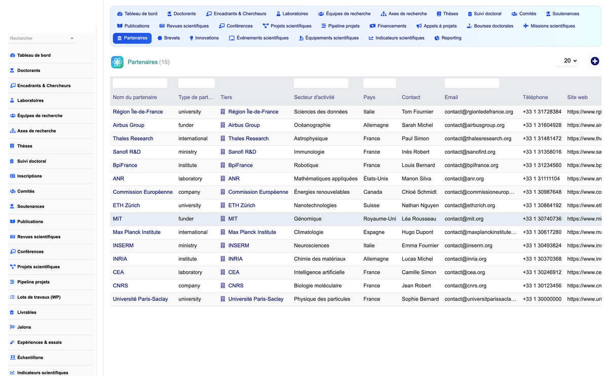Click the Projets scientifiques sidebar icon
608x376 pixels.
pos(13,267)
